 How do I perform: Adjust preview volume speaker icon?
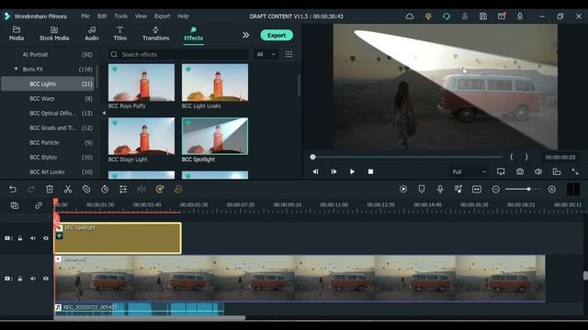click(538, 171)
